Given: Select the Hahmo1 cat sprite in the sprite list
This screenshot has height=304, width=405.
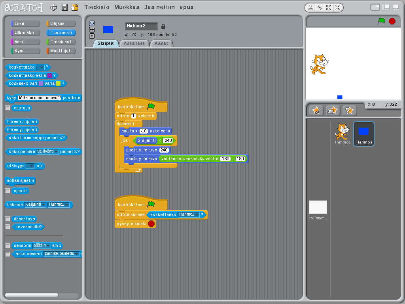Looking at the screenshot, I should click(343, 134).
